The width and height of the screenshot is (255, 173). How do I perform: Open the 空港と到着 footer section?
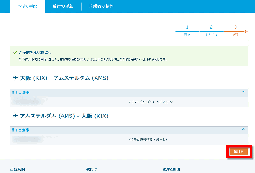(171, 169)
